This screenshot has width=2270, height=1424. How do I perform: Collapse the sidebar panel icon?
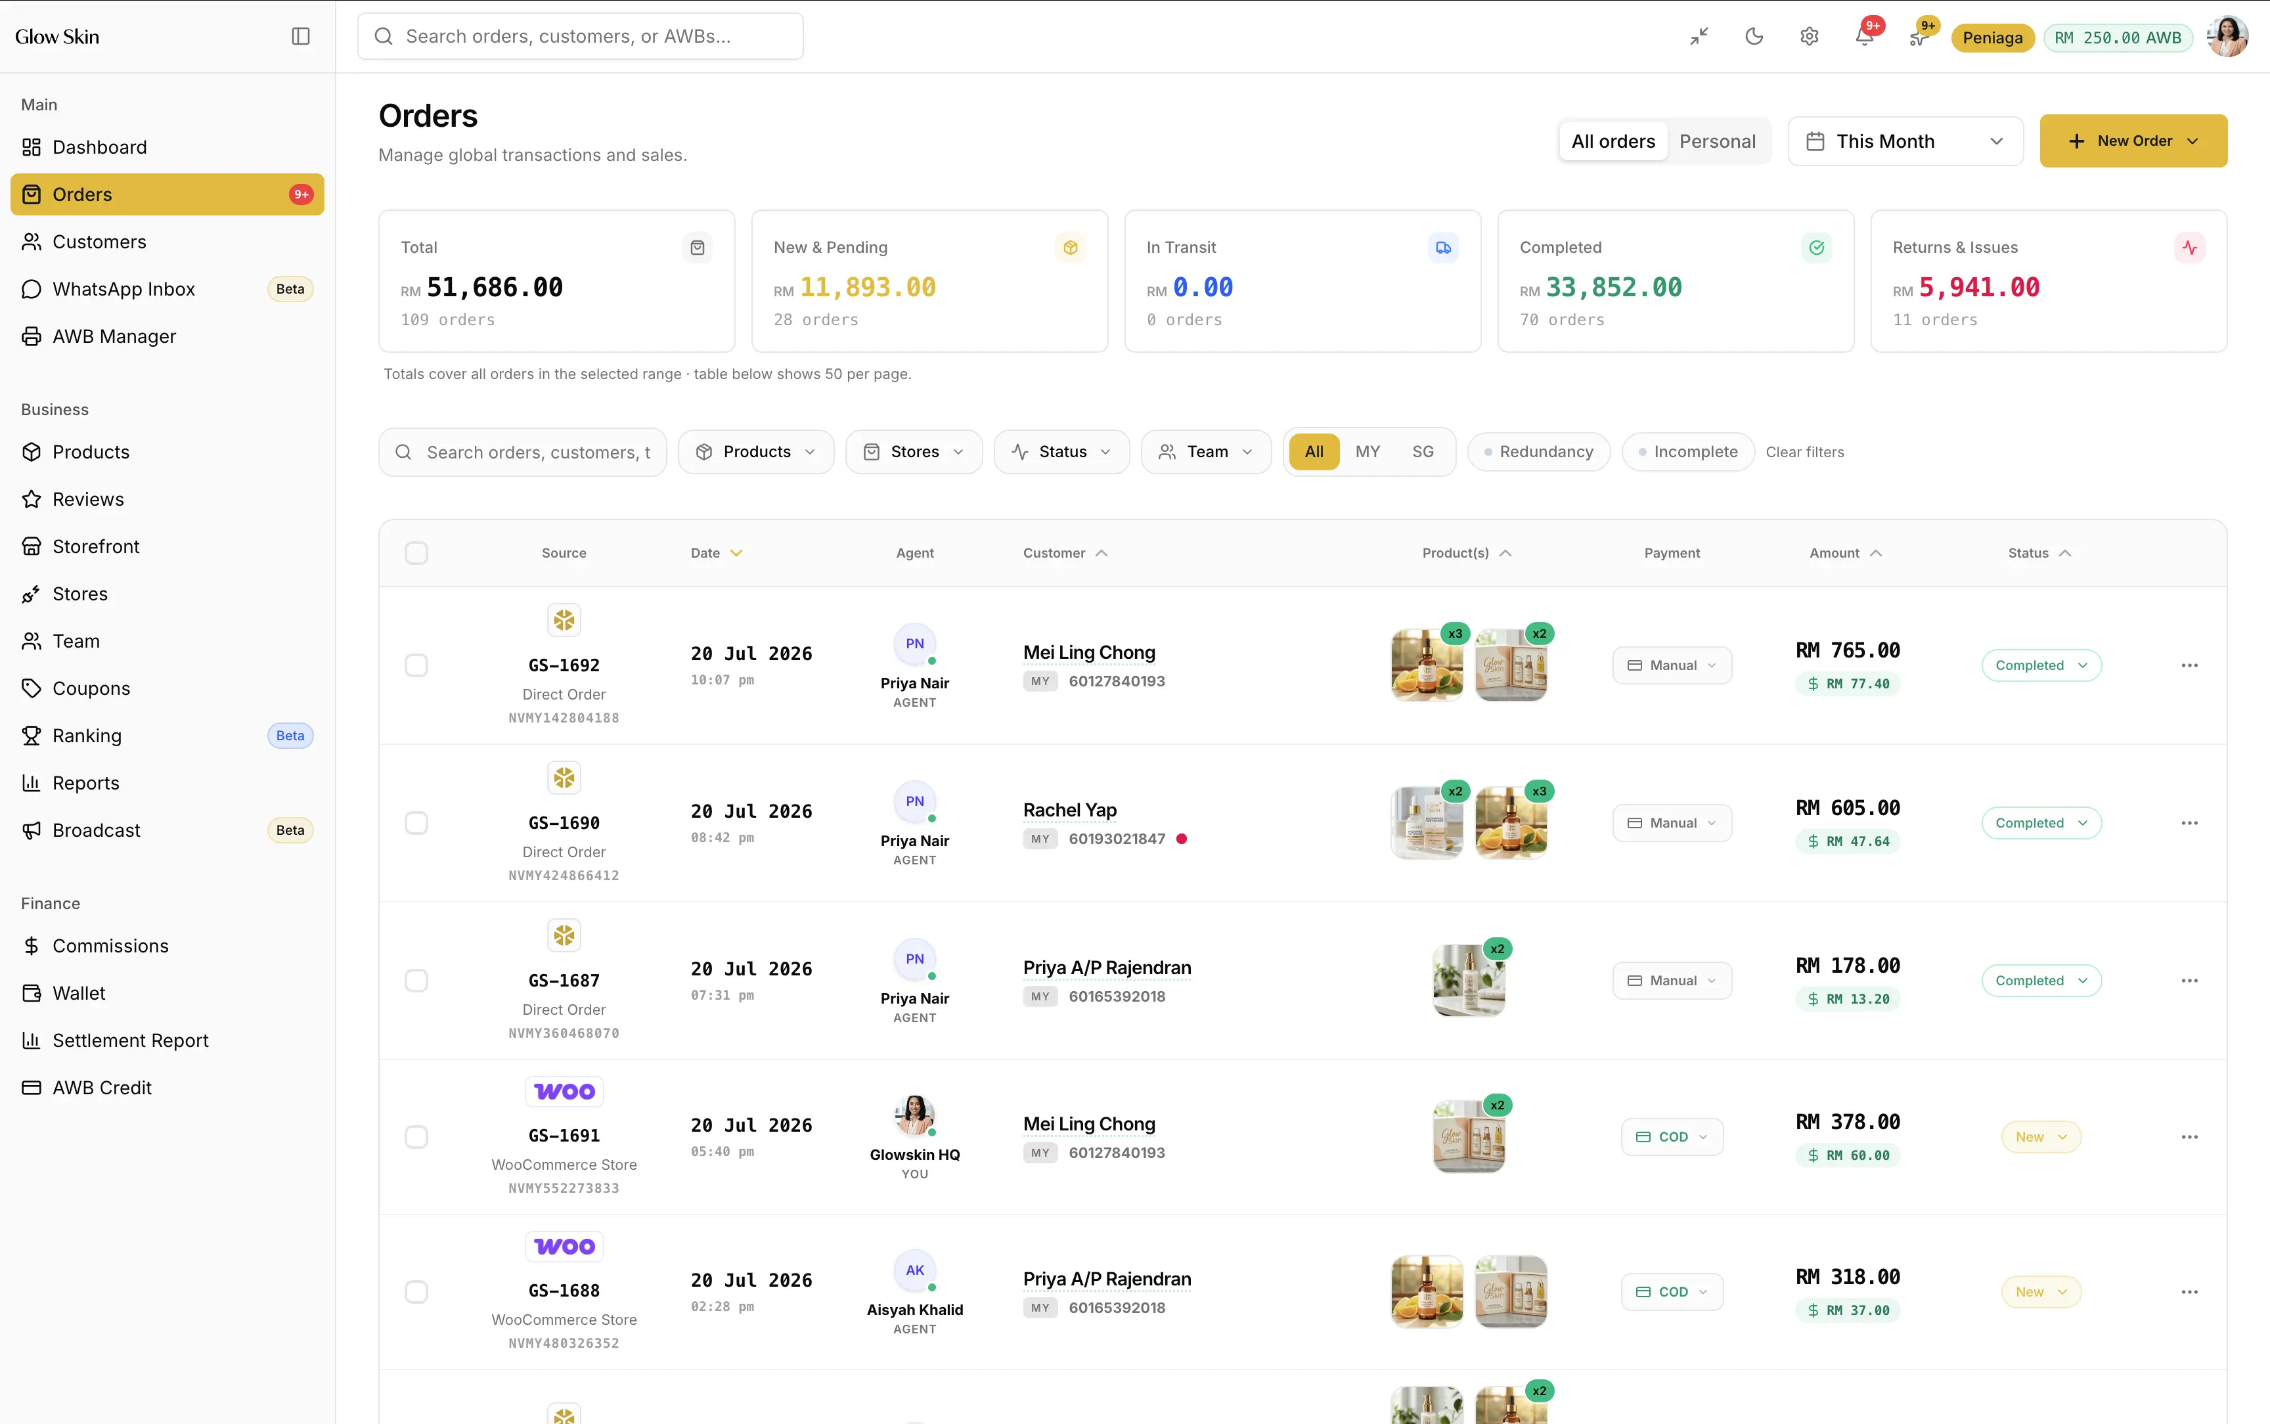[x=300, y=35]
